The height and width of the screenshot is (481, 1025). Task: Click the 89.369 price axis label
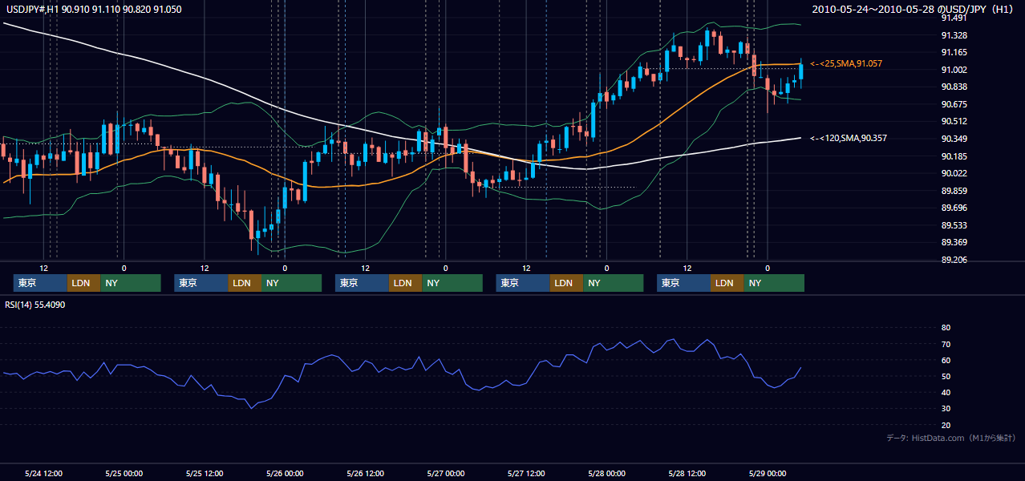click(954, 242)
